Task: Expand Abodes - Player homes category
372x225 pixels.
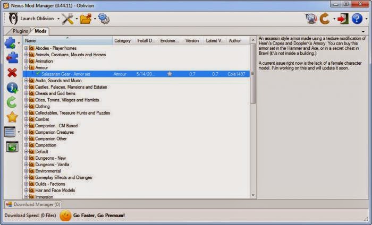Action: coord(27,48)
